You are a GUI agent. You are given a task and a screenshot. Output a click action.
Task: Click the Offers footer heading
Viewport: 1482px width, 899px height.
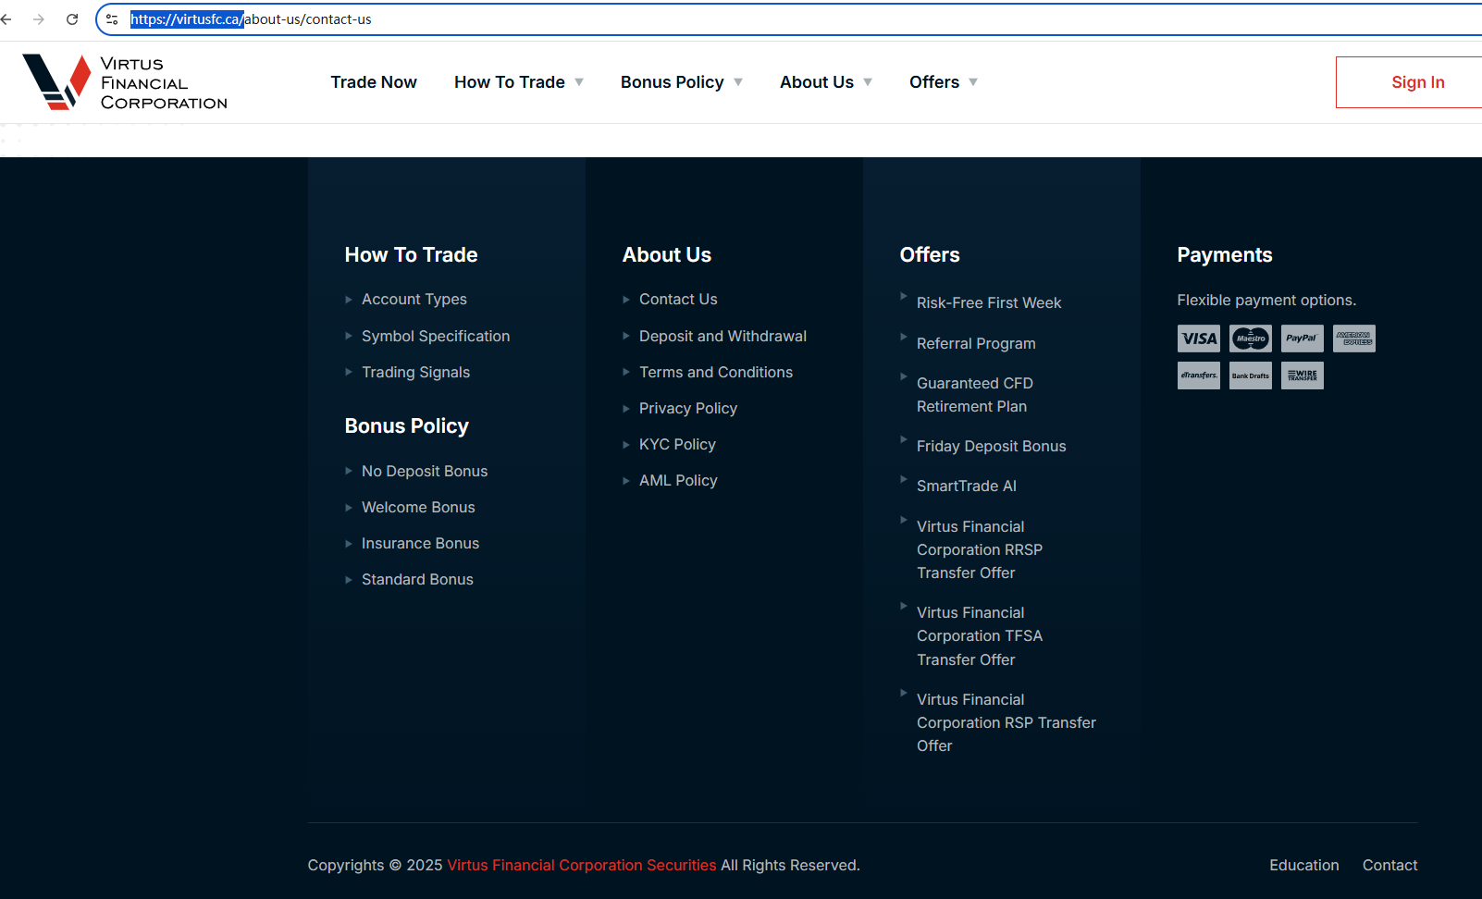930,255
